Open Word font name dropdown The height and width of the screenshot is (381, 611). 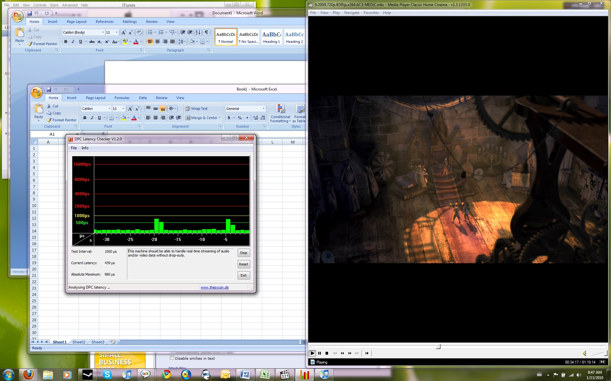click(x=103, y=32)
